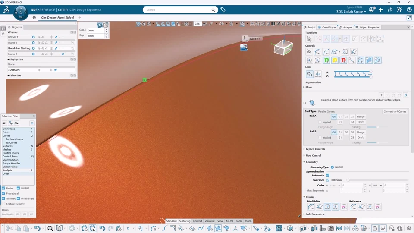This screenshot has height=233, width=414.
Task: Toggle the NURBS checkbox in Selection Filter
Action: (x=18, y=188)
